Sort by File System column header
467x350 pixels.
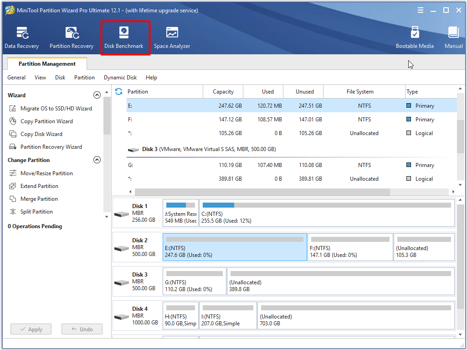pos(364,92)
